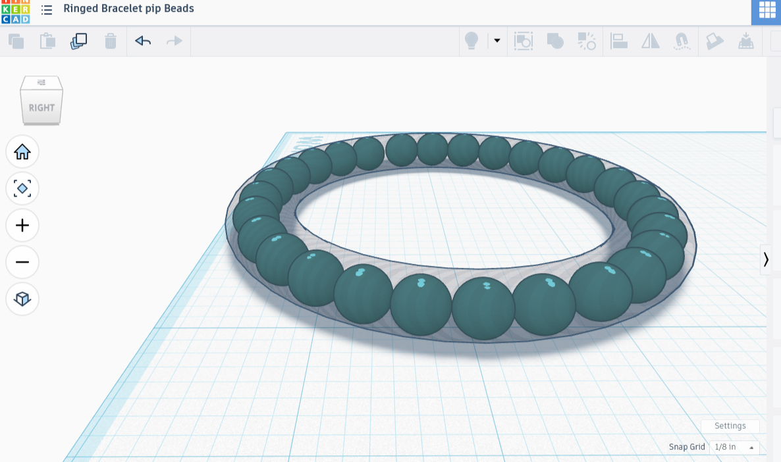Open the dropdown beside the lightbulb icon
Image resolution: width=781 pixels, height=462 pixels.
496,41
